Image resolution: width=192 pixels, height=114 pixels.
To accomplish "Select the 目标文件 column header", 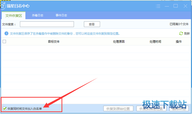I will pos(54,42).
